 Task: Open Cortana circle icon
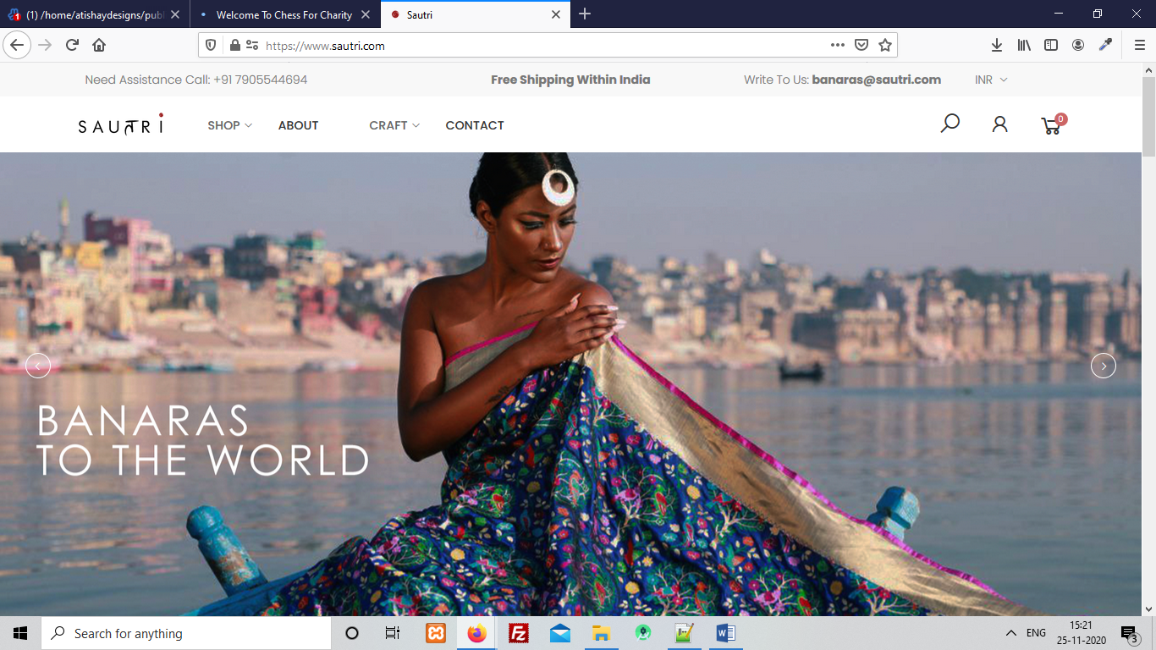(352, 633)
